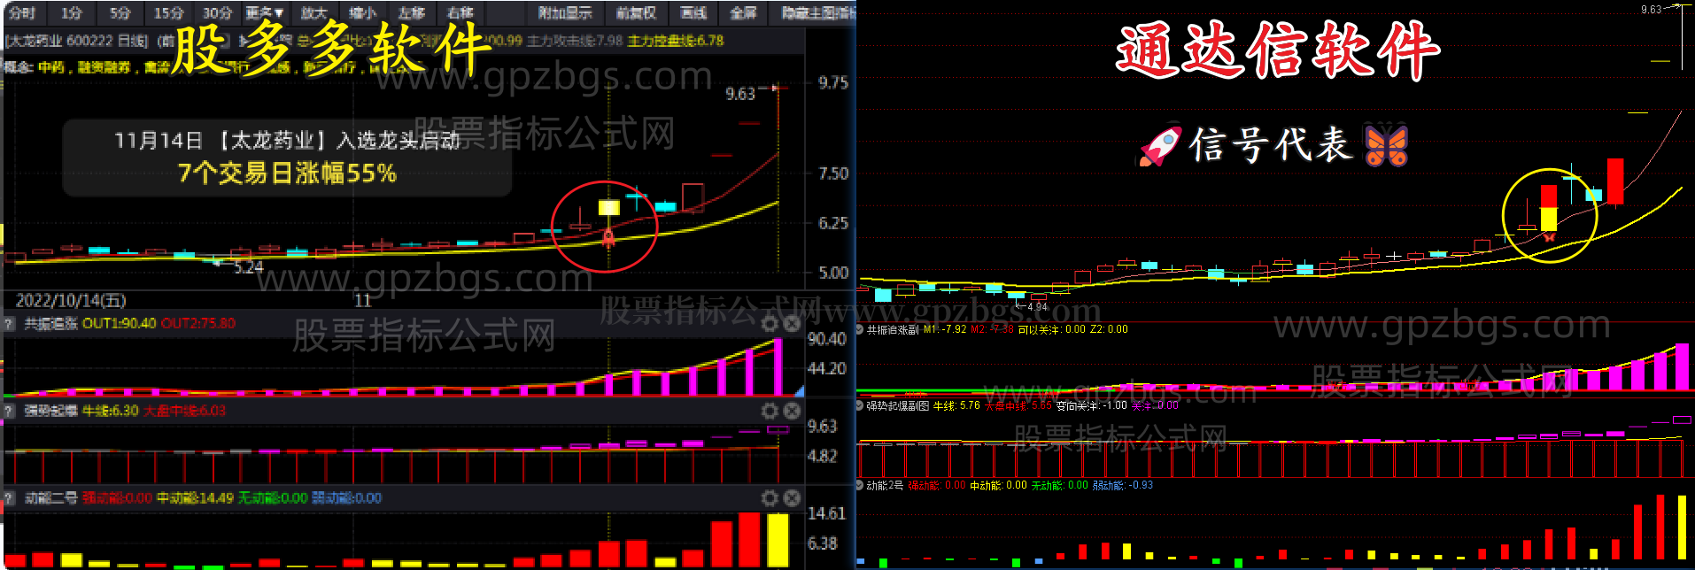The height and width of the screenshot is (570, 1695).
Task: Click 牛线:6.30 value in 强势起爆
Action: pyautogui.click(x=111, y=412)
